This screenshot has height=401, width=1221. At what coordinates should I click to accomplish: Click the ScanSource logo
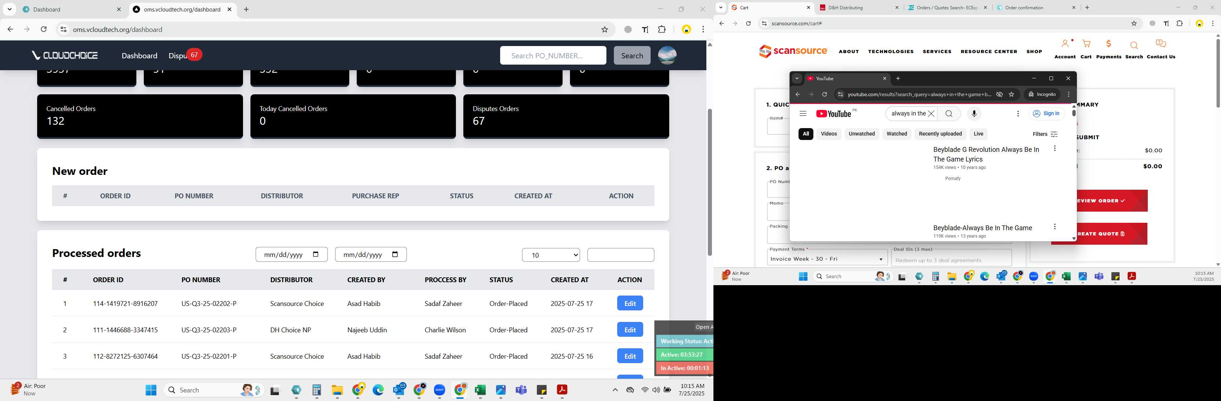pos(793,51)
